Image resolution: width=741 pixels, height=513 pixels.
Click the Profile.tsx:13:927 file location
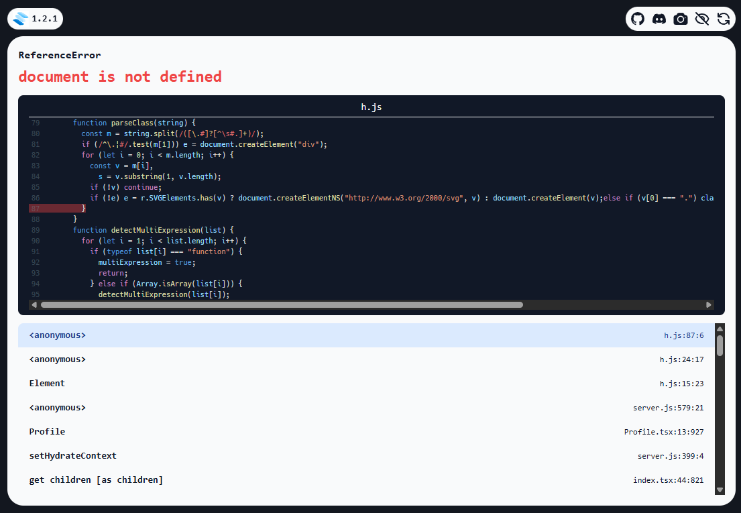[x=663, y=432]
